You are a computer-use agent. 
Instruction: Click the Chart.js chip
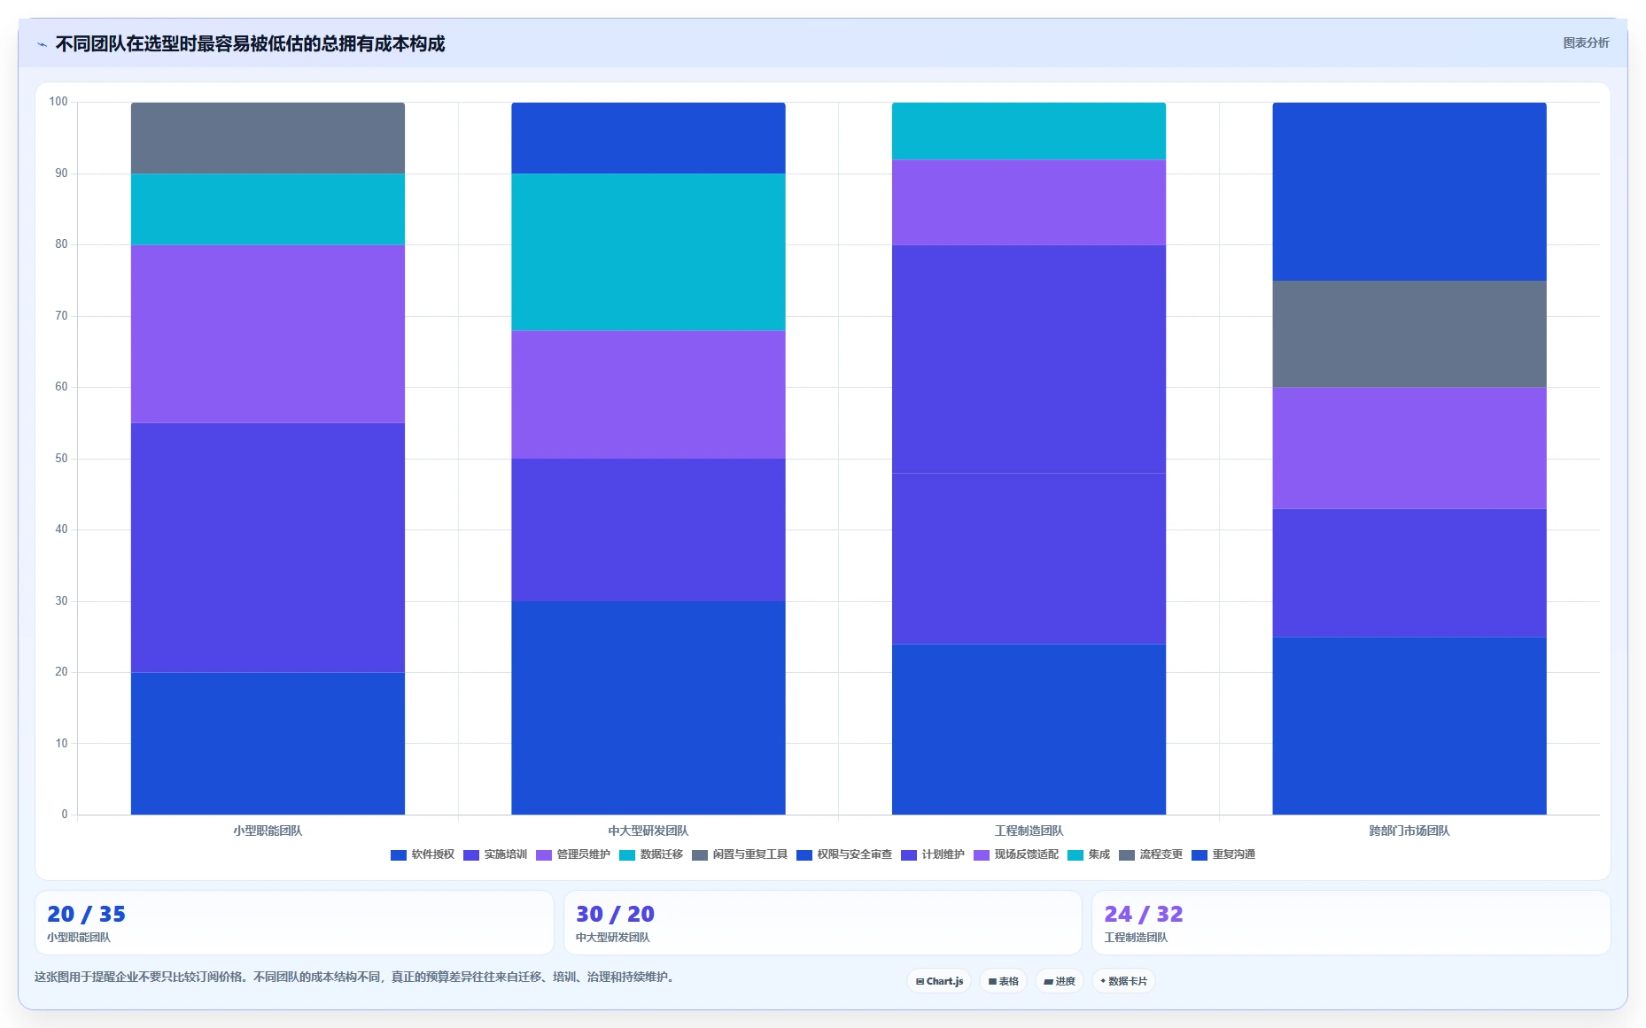(939, 981)
